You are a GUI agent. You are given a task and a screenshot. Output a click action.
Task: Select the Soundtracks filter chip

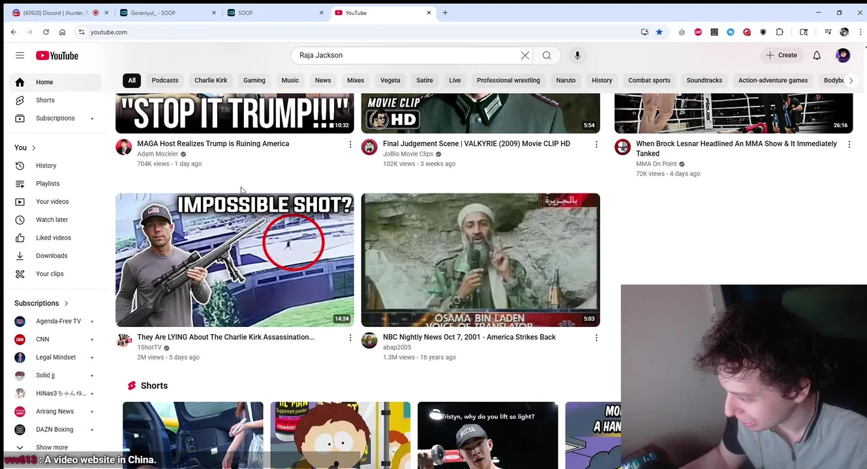(704, 81)
